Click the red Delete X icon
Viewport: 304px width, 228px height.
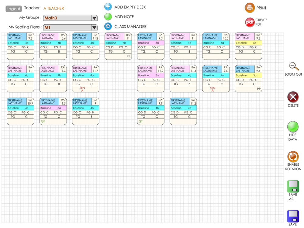tap(293, 97)
